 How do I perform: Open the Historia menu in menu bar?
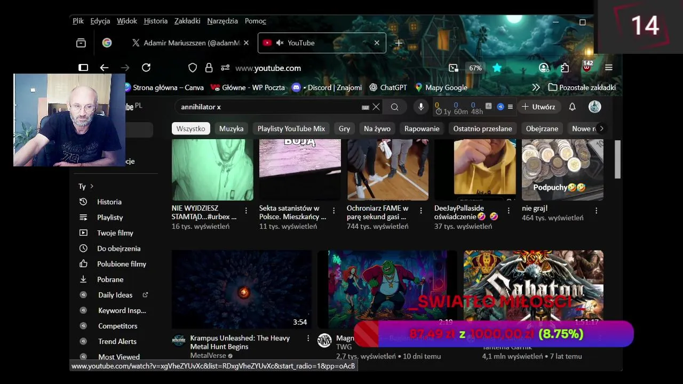coord(156,21)
